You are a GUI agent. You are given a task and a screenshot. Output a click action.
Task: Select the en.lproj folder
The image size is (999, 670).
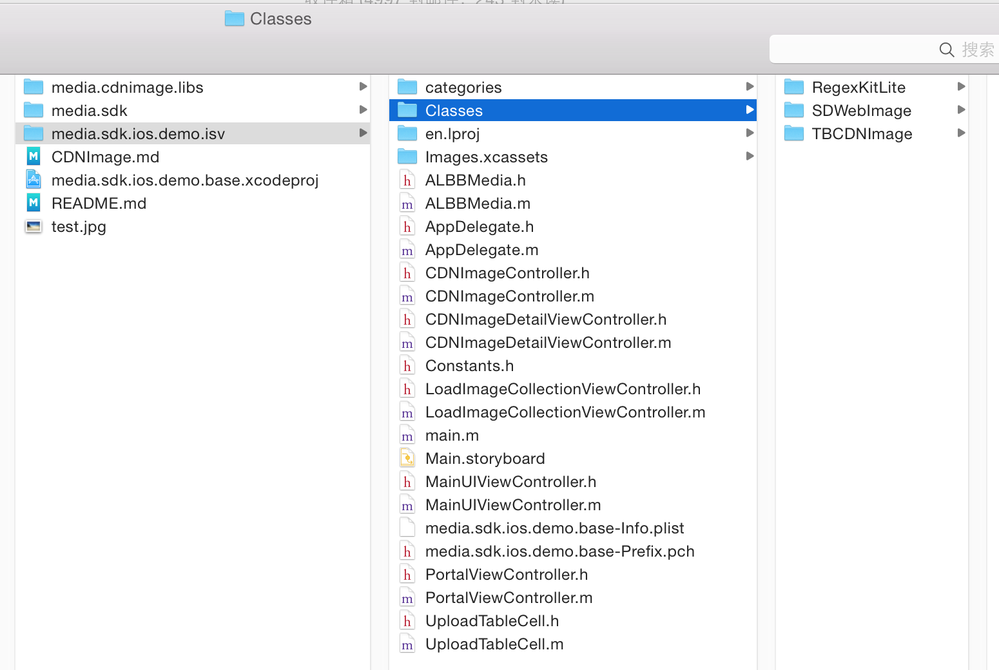coord(452,134)
